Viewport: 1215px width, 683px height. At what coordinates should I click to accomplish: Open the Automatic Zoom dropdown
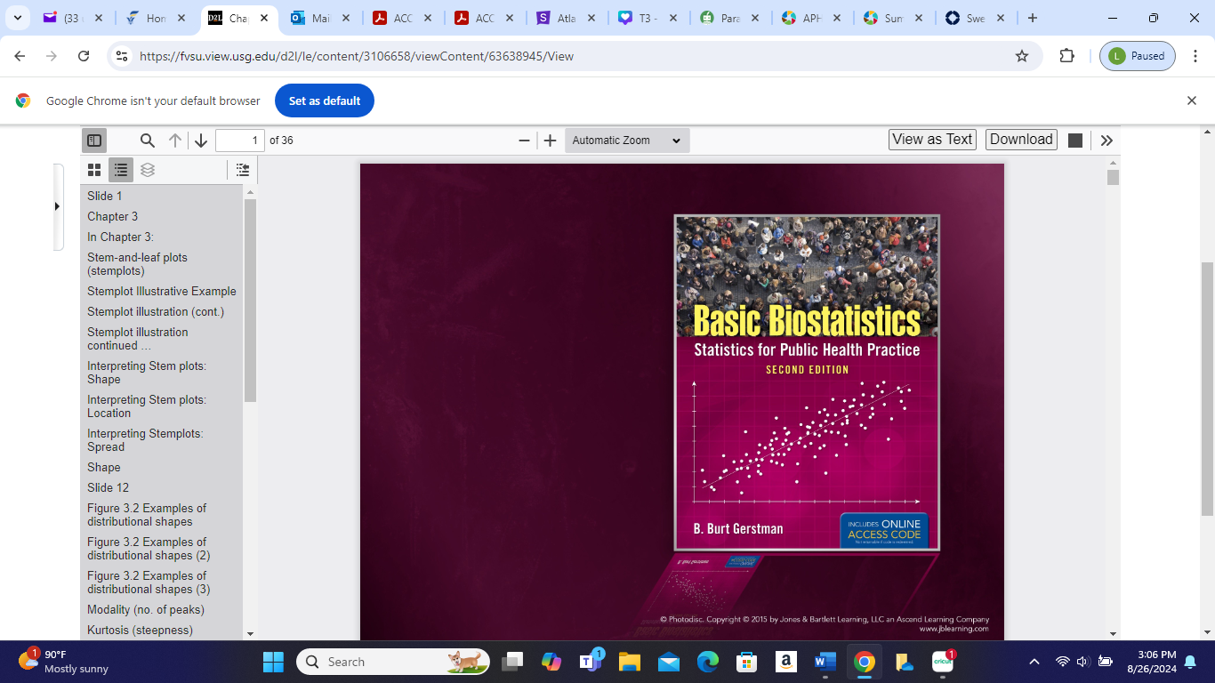point(627,141)
